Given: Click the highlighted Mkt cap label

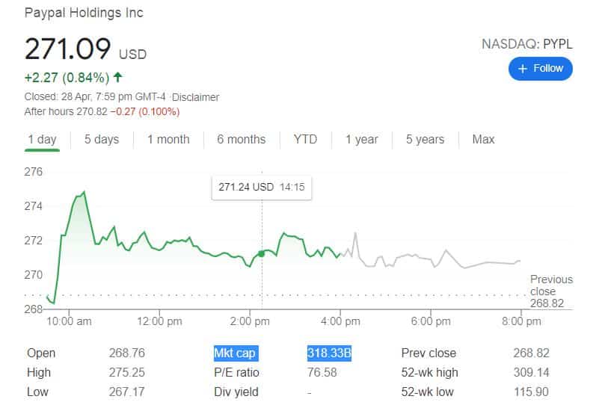Looking at the screenshot, I should (236, 353).
